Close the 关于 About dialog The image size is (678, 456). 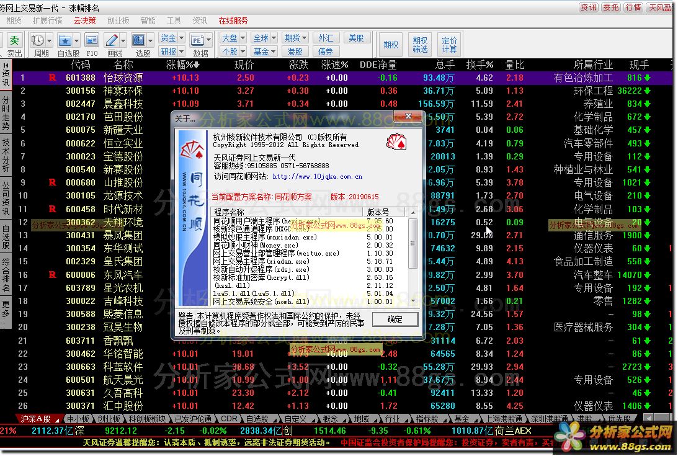pyautogui.click(x=408, y=116)
